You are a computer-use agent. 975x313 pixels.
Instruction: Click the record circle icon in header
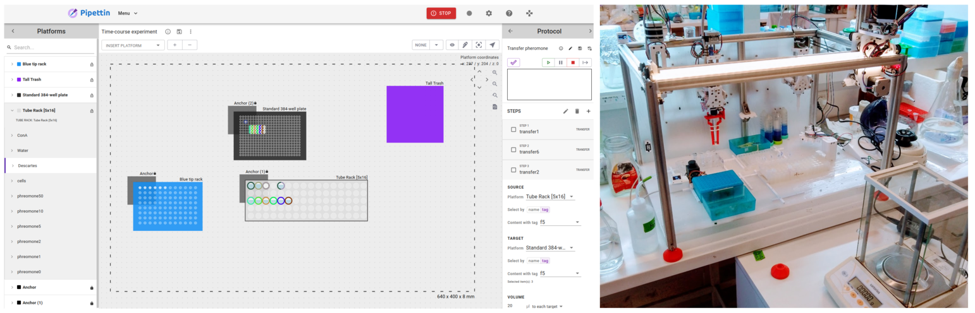pos(469,13)
